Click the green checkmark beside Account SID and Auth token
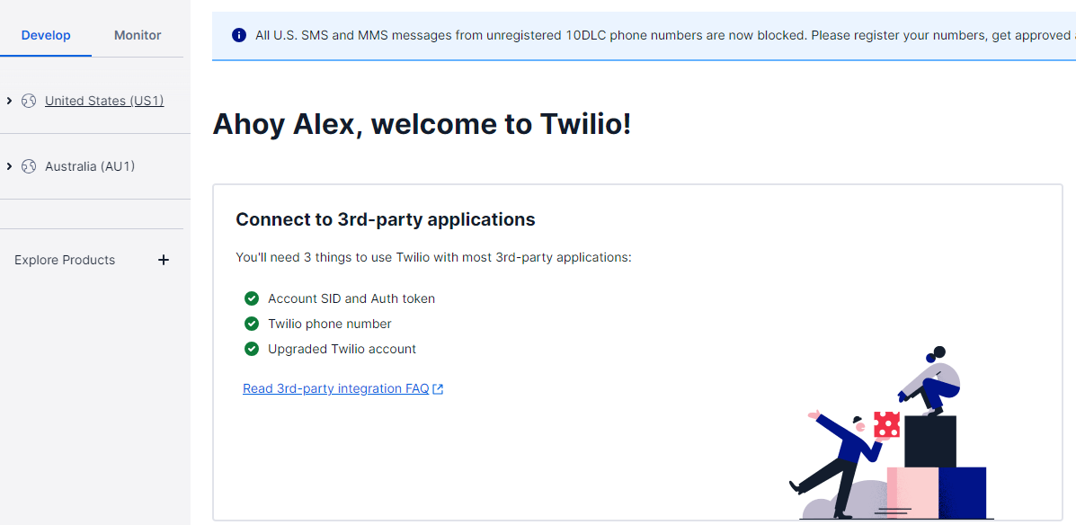This screenshot has width=1076, height=525. coord(251,298)
